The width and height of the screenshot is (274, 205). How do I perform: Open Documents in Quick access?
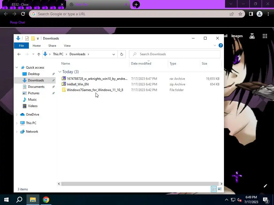pos(36,87)
